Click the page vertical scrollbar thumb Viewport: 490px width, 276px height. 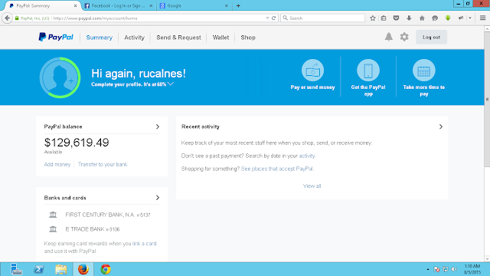click(487, 99)
